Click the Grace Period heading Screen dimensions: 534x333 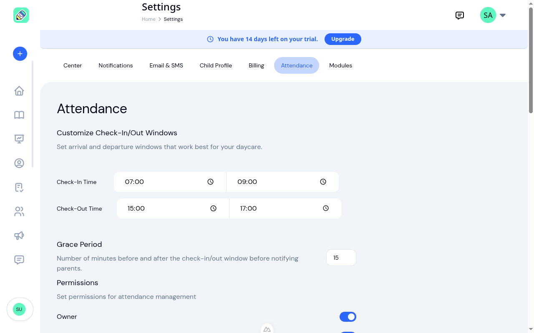point(79,244)
